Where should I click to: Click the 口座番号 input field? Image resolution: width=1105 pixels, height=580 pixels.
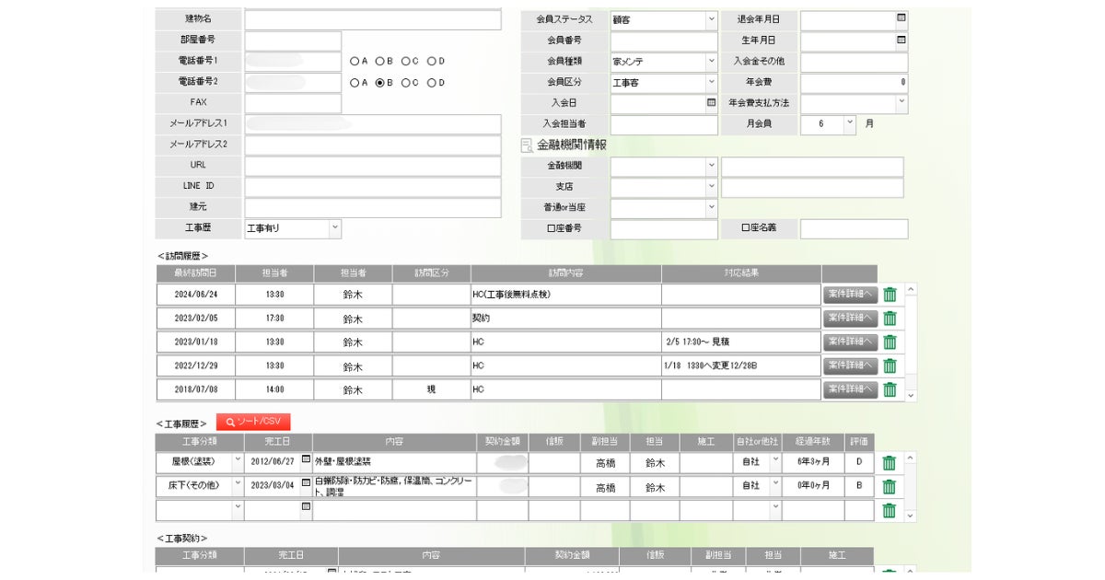tap(664, 229)
